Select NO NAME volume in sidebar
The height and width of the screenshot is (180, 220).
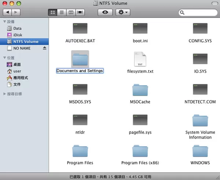pos(24,48)
